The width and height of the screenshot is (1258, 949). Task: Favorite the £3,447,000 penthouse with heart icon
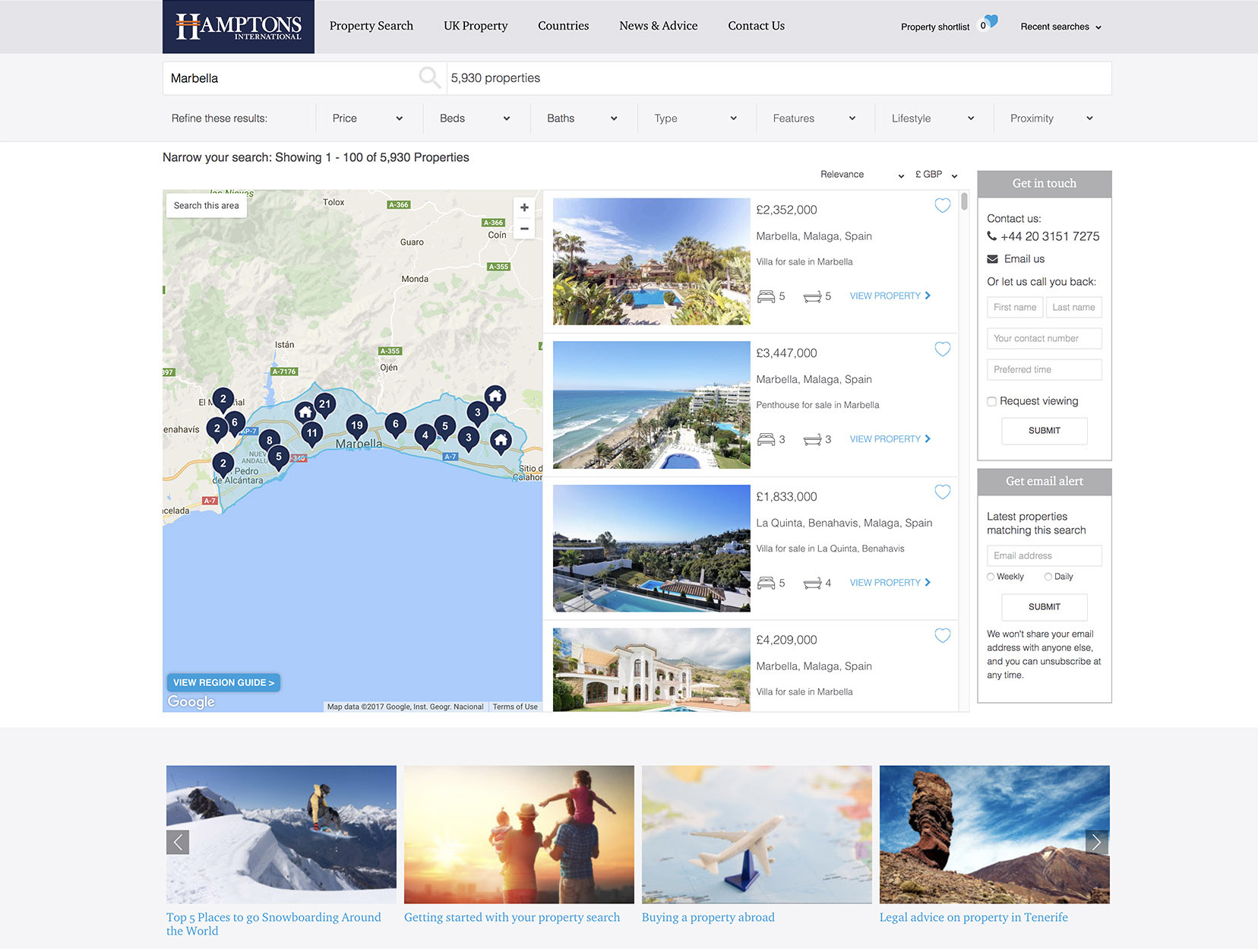[942, 350]
